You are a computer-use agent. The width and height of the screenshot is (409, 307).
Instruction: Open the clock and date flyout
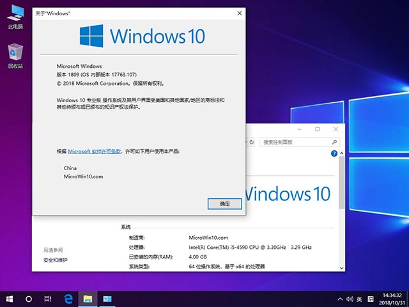[392, 299]
